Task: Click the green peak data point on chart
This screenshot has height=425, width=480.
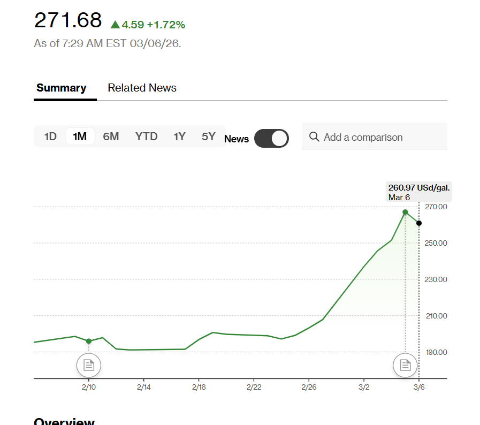Action: pos(405,212)
